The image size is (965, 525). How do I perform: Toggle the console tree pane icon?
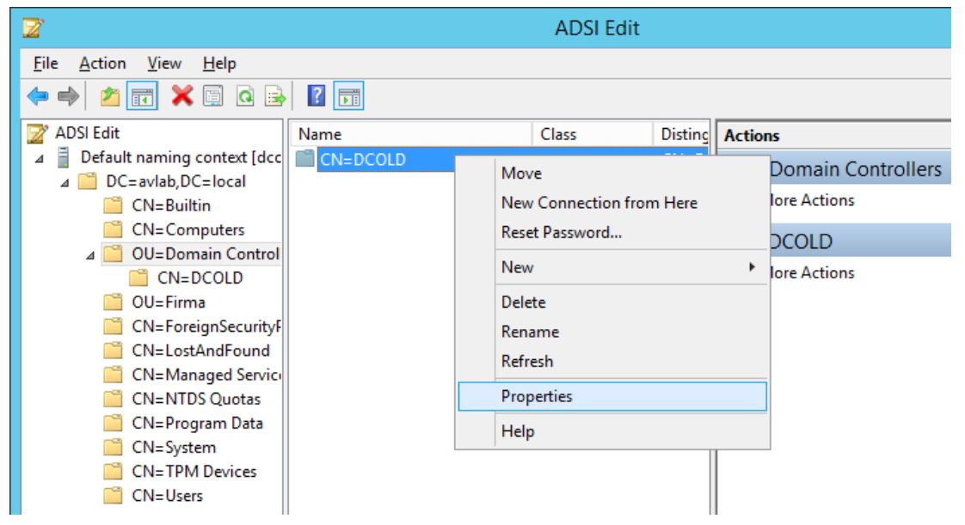click(142, 96)
